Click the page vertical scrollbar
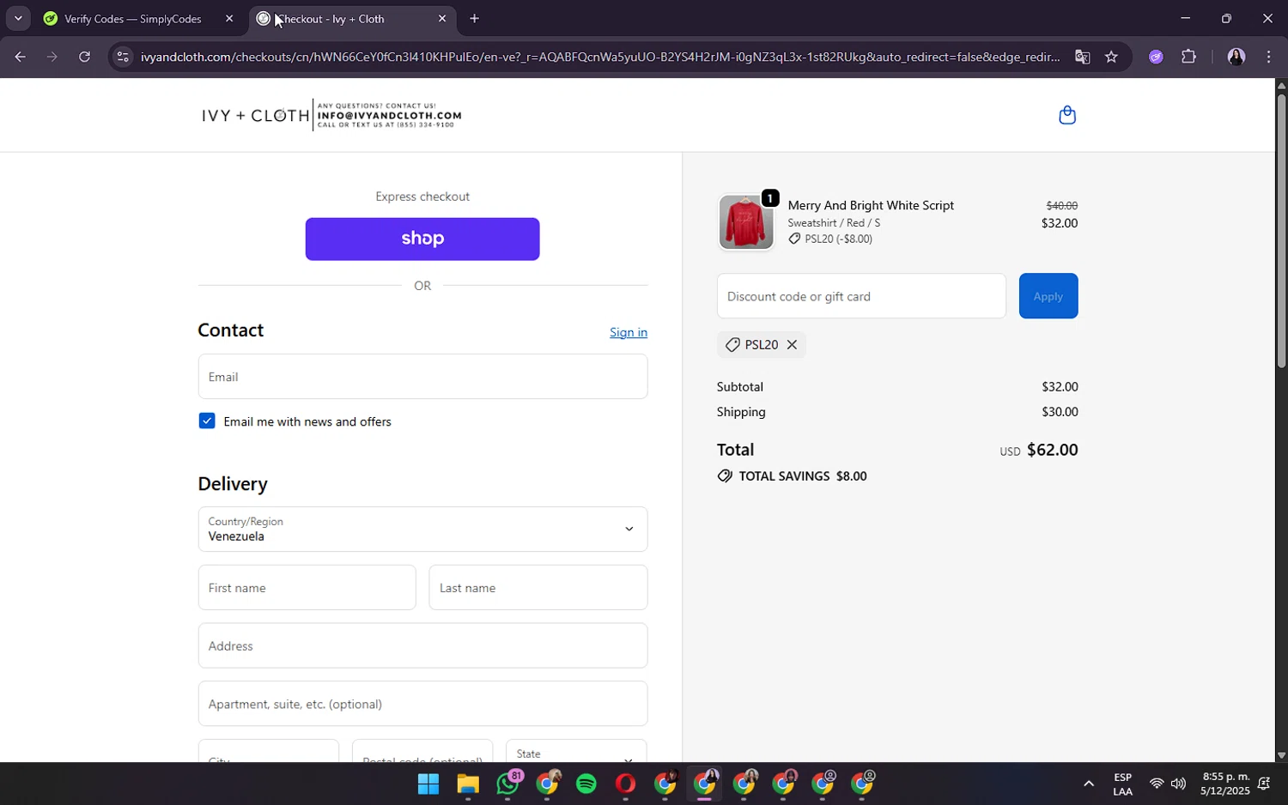The image size is (1288, 805). click(1281, 232)
